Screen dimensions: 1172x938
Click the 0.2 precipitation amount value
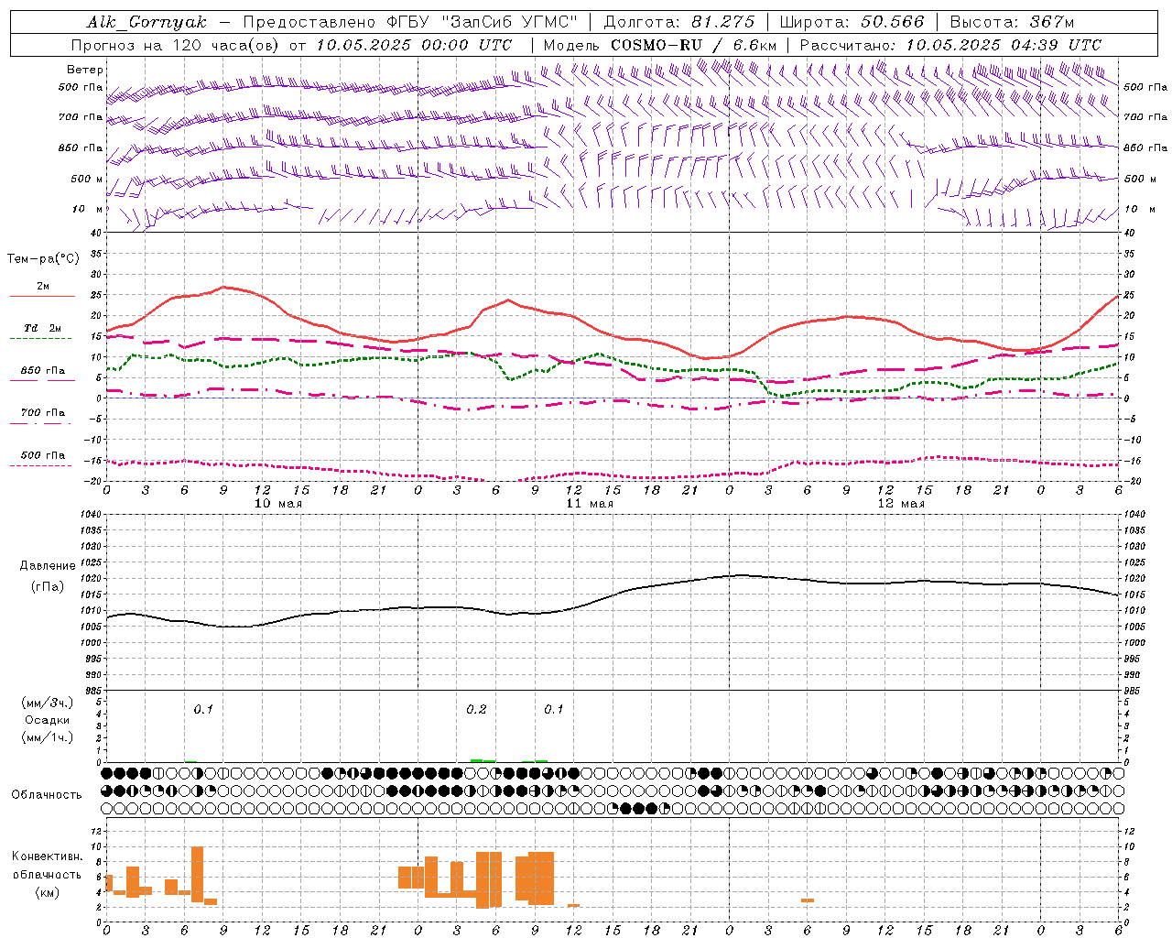click(x=476, y=710)
